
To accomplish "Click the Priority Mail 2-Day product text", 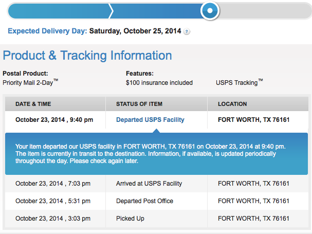I will [x=30, y=82].
